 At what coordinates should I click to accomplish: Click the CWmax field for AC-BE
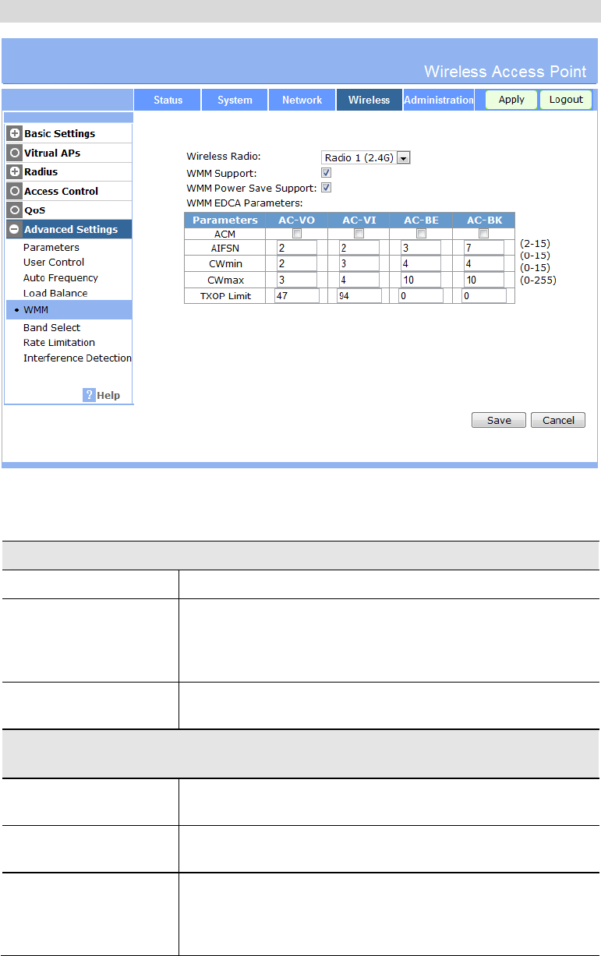421,280
